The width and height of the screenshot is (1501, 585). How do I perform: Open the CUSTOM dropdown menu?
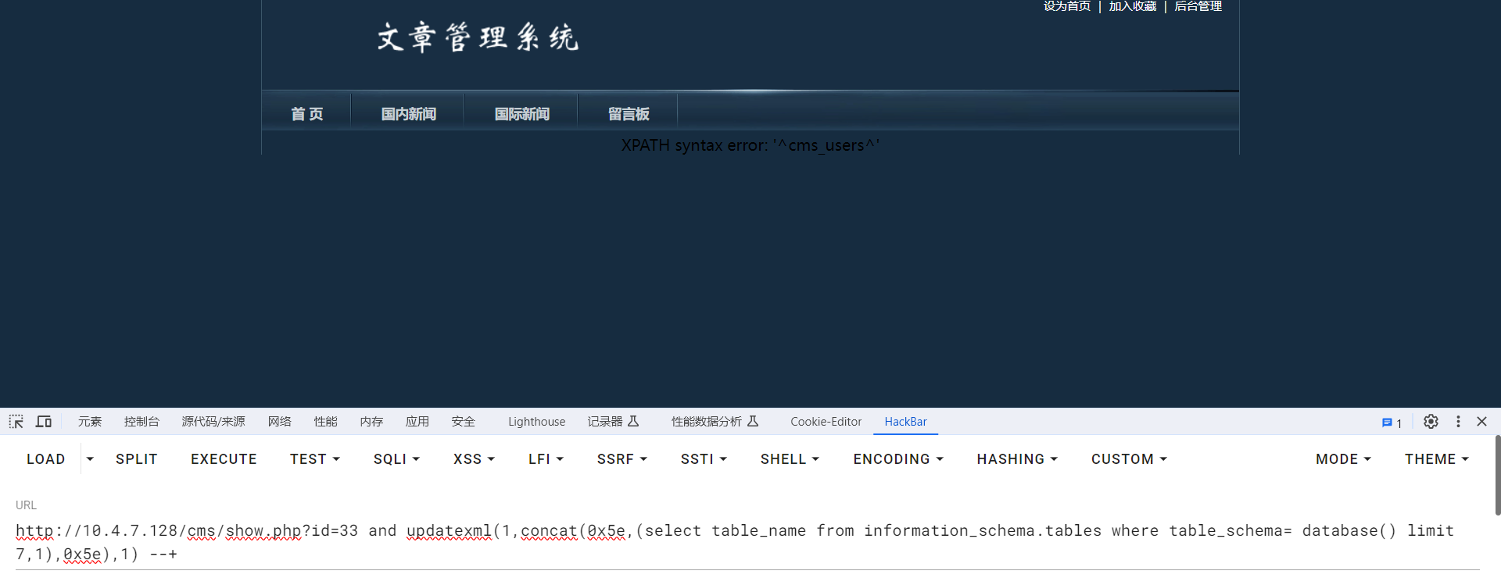pyautogui.click(x=1129, y=459)
